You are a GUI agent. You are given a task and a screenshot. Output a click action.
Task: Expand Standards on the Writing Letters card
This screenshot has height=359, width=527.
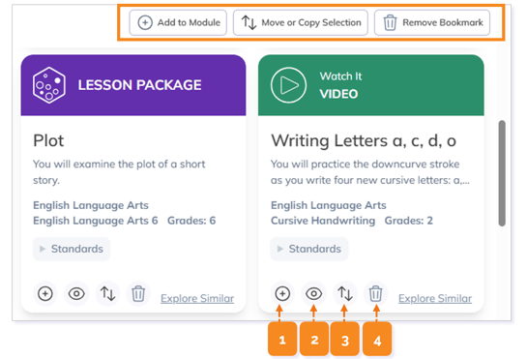tap(309, 249)
